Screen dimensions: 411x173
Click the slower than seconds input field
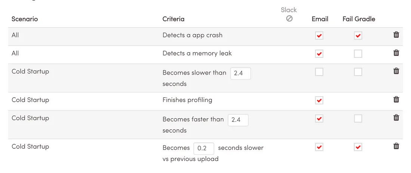pyautogui.click(x=241, y=73)
